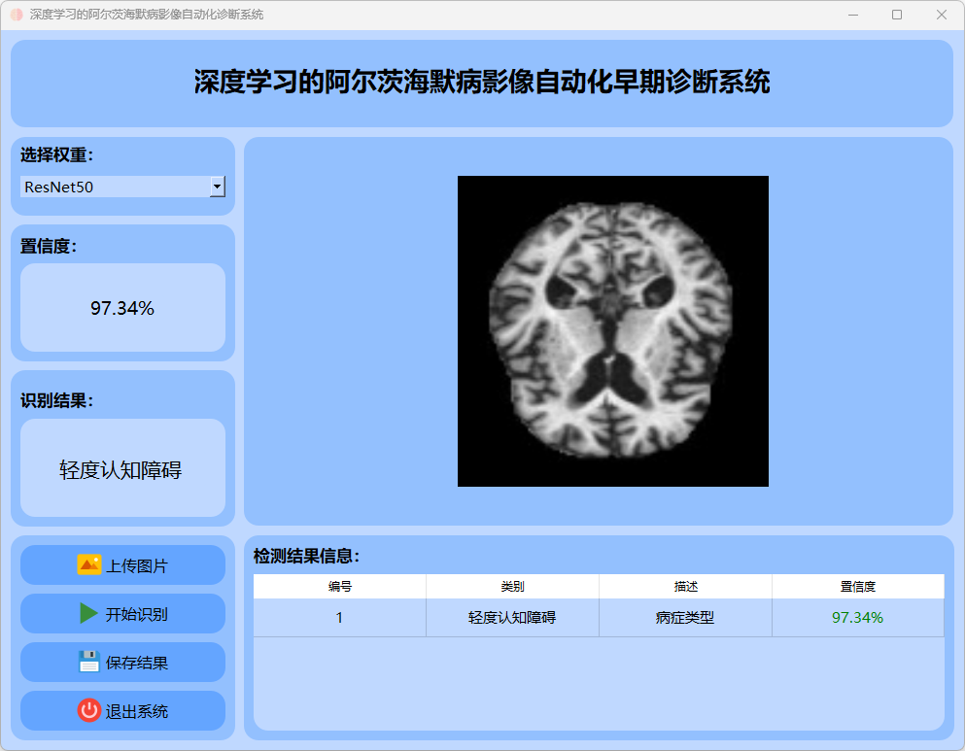965x751 pixels.
Task: Click the 置信度 label above the percentage box
Action: (x=49, y=246)
